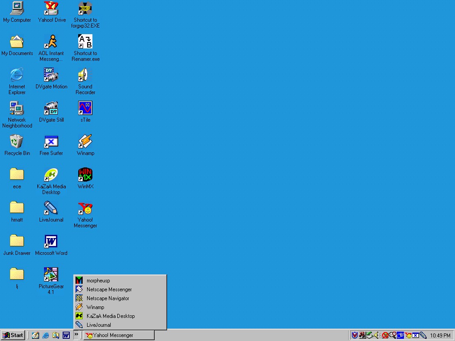The height and width of the screenshot is (341, 455).
Task: Click the LiveJournal pencil tray icon
Action: click(423, 336)
